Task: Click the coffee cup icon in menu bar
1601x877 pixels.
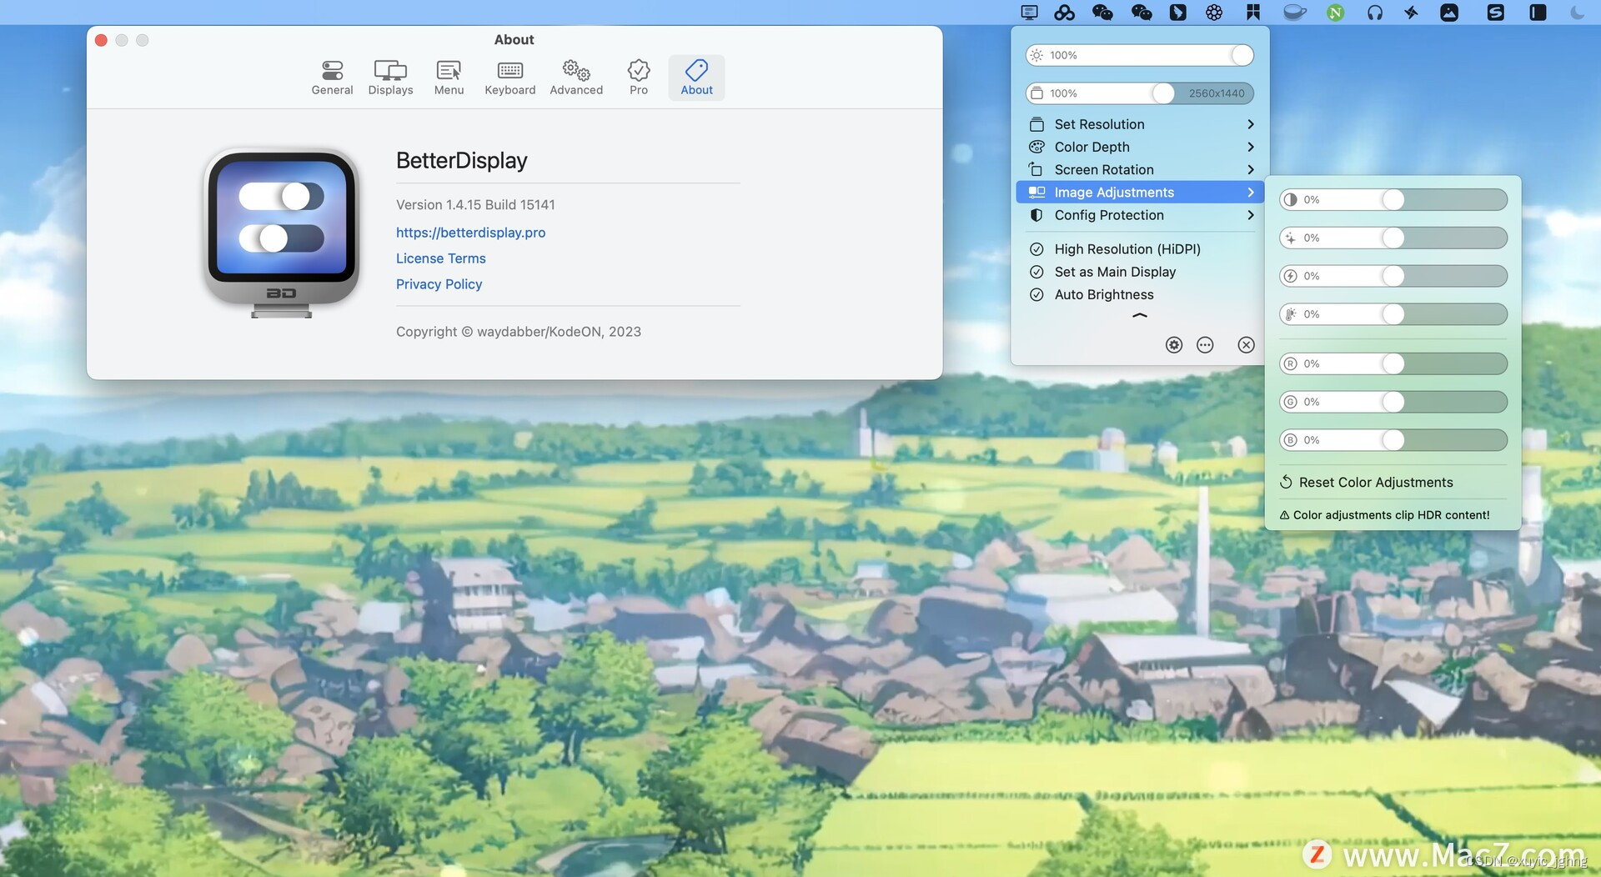Action: (x=1294, y=13)
